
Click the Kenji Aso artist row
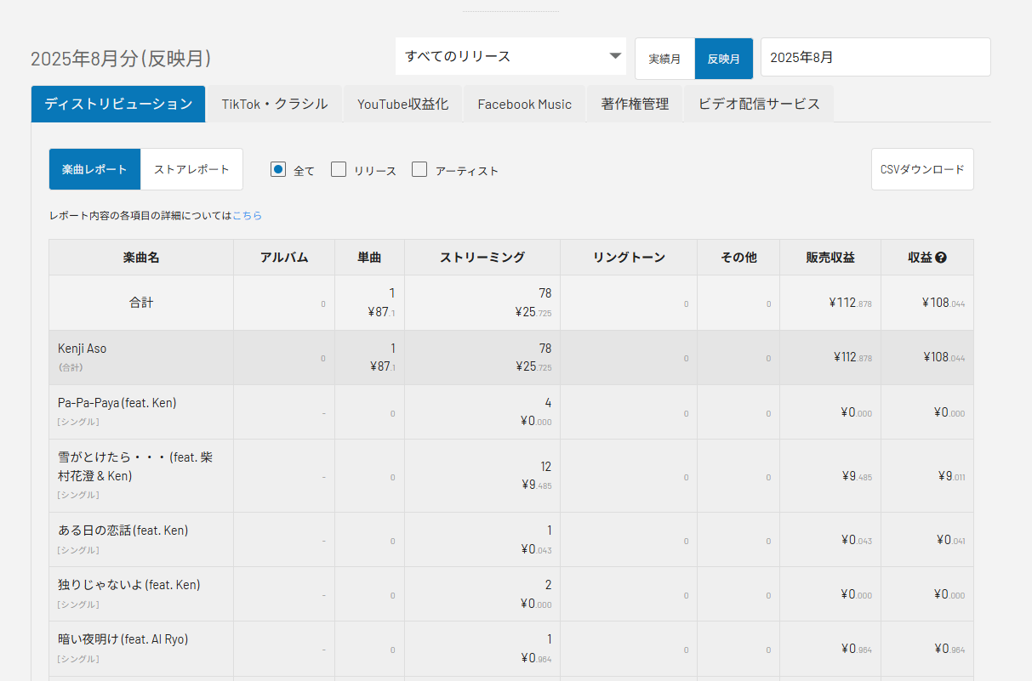click(83, 349)
